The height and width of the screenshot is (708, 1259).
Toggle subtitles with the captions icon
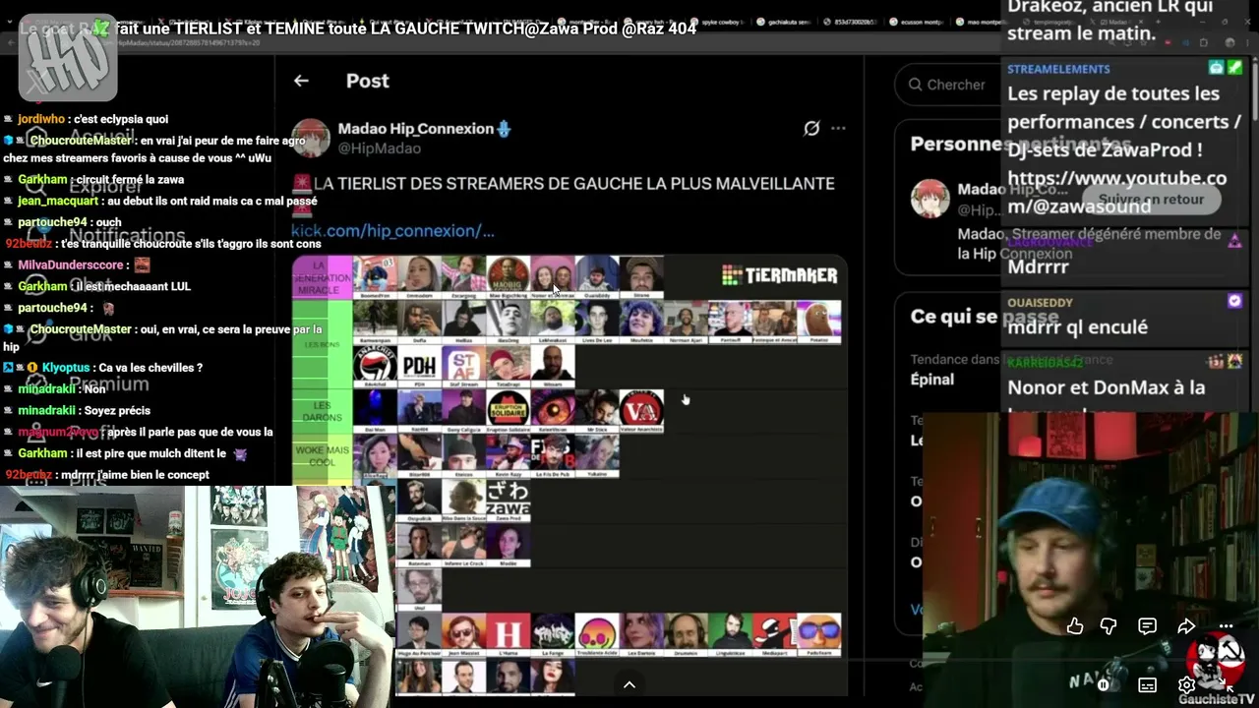click(x=1147, y=685)
